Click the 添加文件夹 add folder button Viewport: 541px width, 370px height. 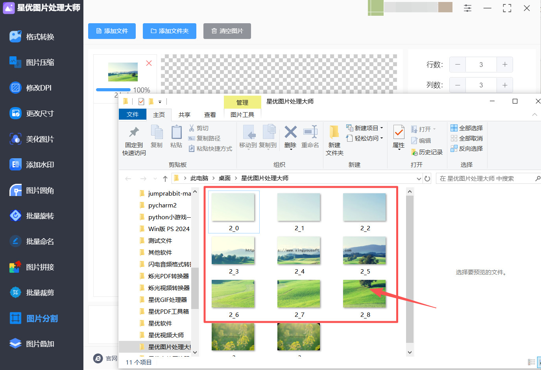pyautogui.click(x=170, y=31)
